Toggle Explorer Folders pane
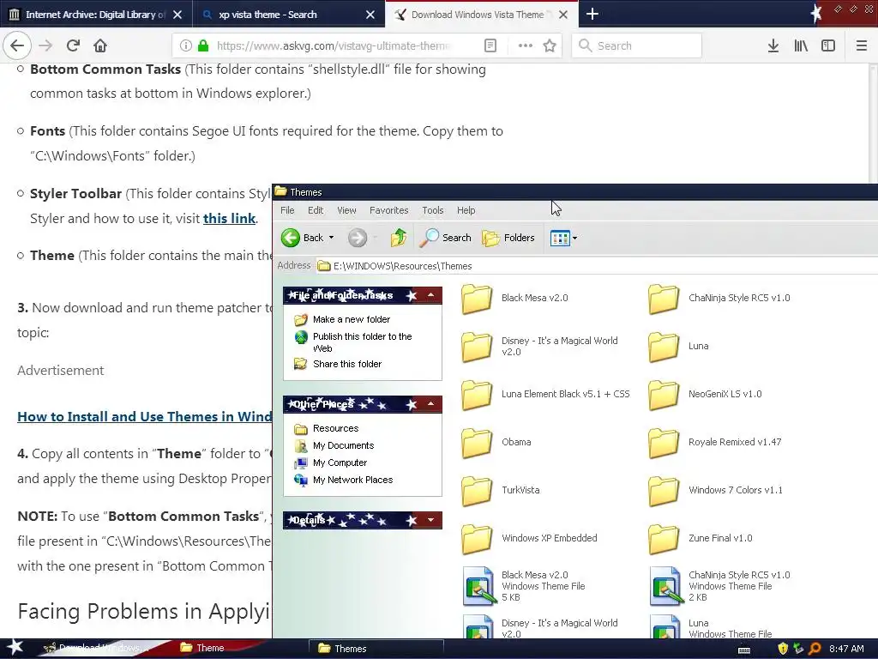This screenshot has width=878, height=659. (508, 238)
